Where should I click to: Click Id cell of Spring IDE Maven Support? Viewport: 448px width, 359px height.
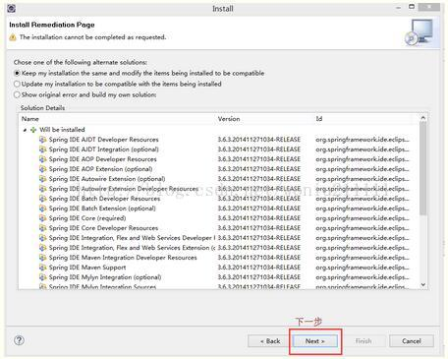click(x=363, y=268)
